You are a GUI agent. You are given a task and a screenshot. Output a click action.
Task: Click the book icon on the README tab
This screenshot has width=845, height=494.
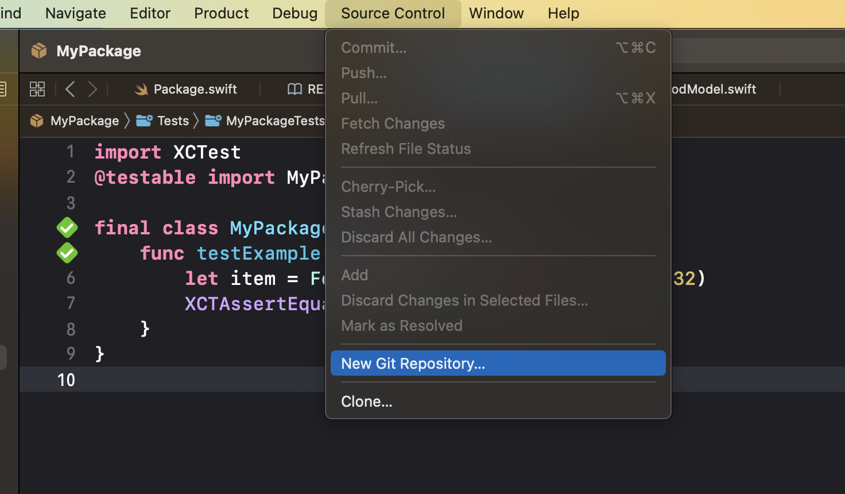pos(294,89)
